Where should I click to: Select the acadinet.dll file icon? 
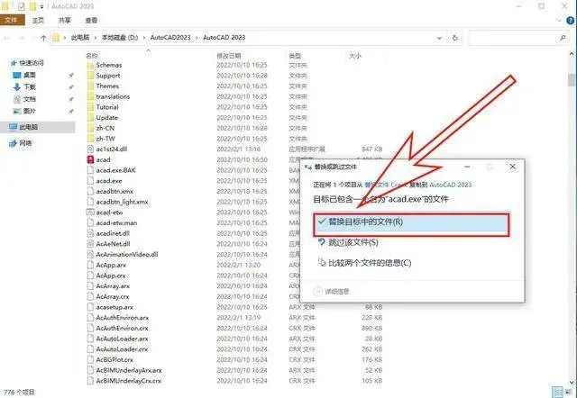click(x=90, y=233)
